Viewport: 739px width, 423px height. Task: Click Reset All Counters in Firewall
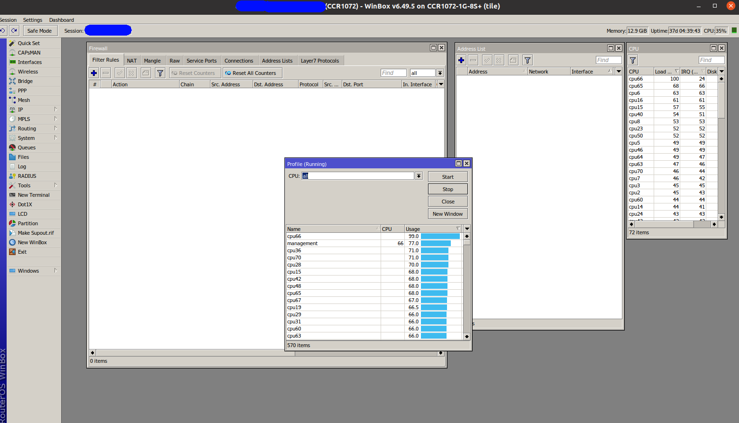pyautogui.click(x=253, y=73)
